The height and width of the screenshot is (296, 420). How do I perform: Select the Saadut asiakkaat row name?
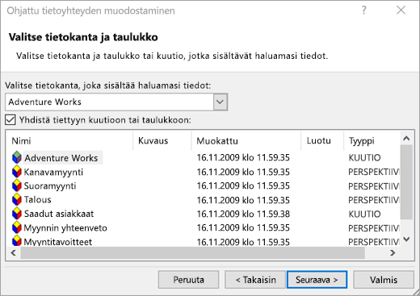point(59,214)
